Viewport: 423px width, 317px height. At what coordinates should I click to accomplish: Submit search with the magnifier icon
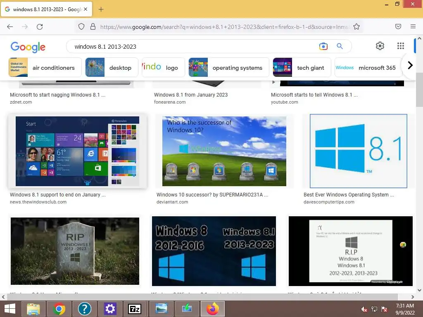click(340, 46)
